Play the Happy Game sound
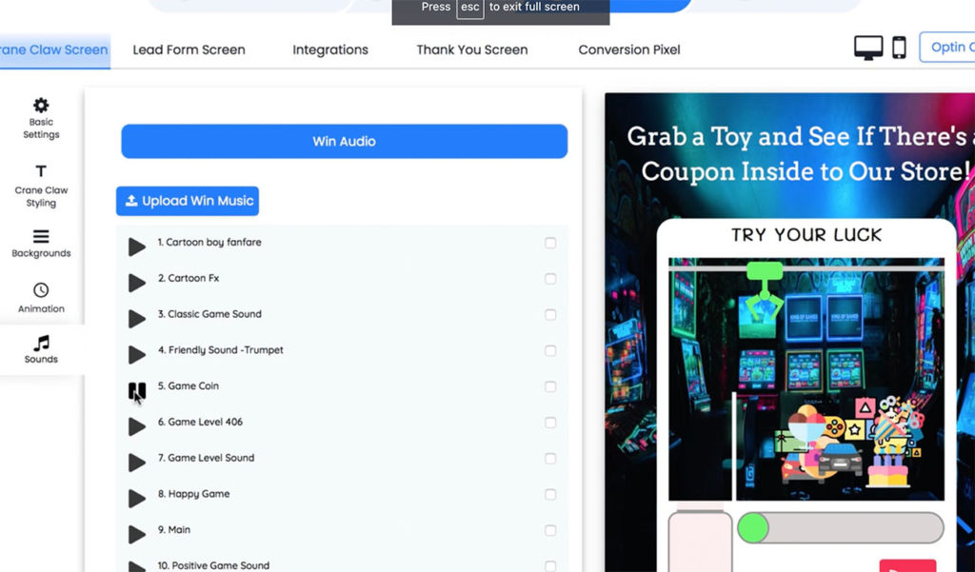This screenshot has height=572, width=975. 137,499
